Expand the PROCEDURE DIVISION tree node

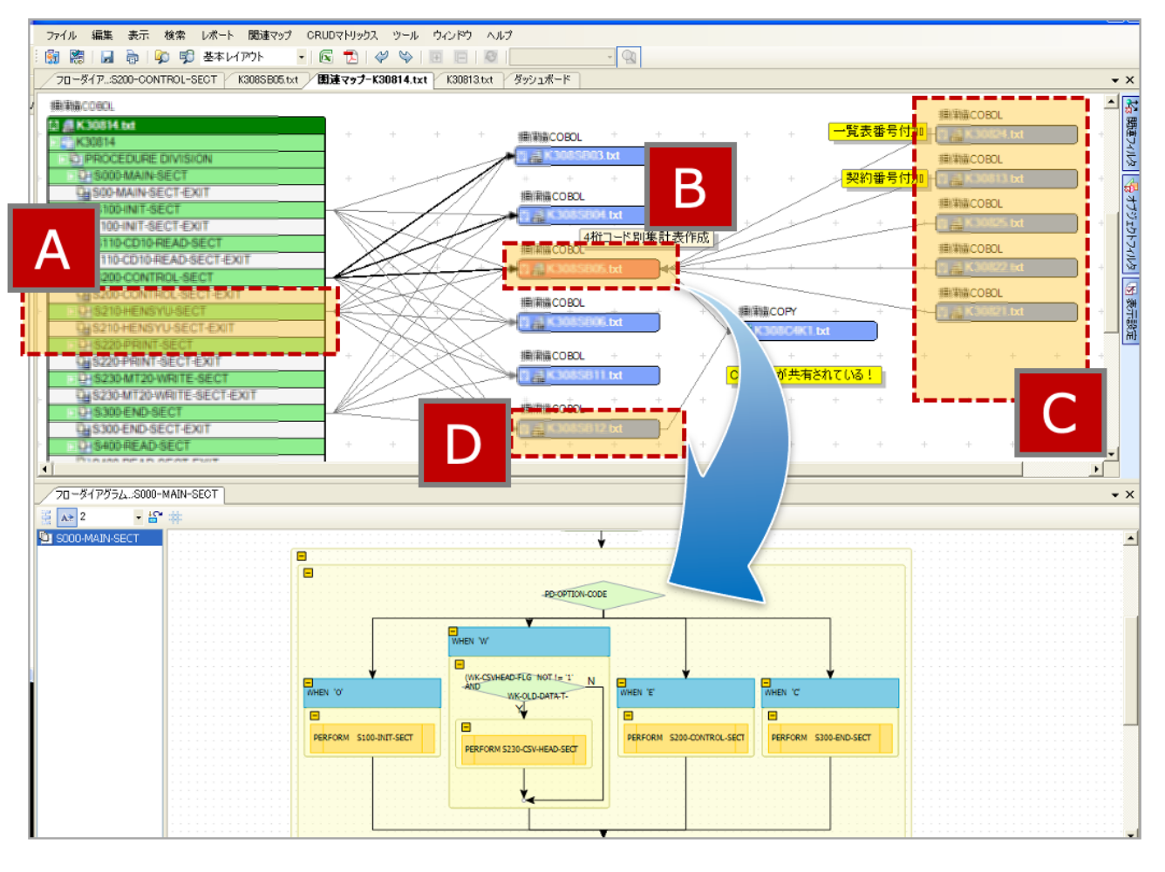(x=63, y=159)
